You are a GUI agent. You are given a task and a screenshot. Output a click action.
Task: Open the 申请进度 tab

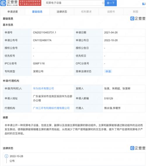pyautogui.click(x=13, y=12)
